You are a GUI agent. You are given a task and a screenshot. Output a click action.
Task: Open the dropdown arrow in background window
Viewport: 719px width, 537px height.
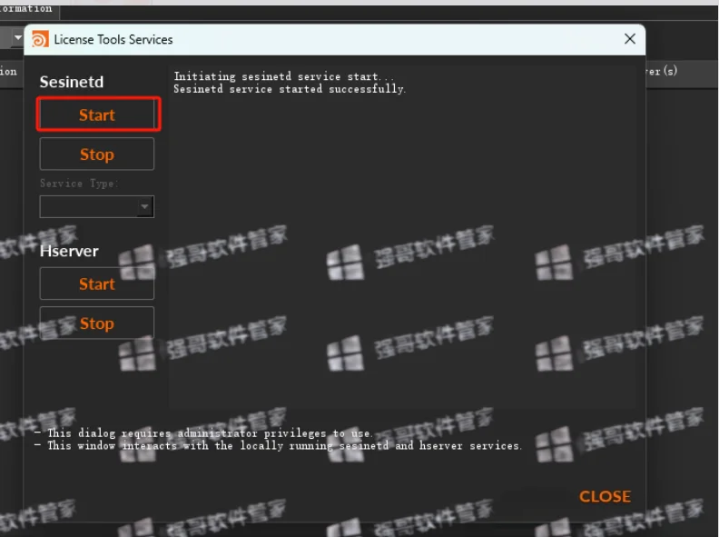(x=18, y=37)
